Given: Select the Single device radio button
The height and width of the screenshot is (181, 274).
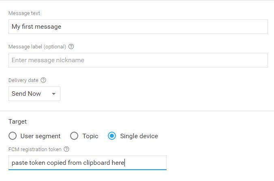Looking at the screenshot, I should point(112,136).
